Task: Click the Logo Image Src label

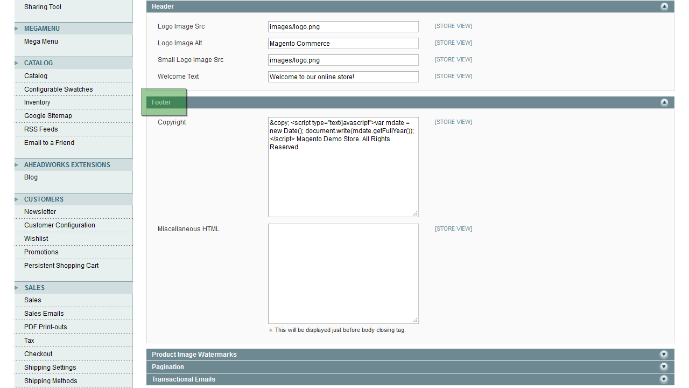Action: click(181, 26)
